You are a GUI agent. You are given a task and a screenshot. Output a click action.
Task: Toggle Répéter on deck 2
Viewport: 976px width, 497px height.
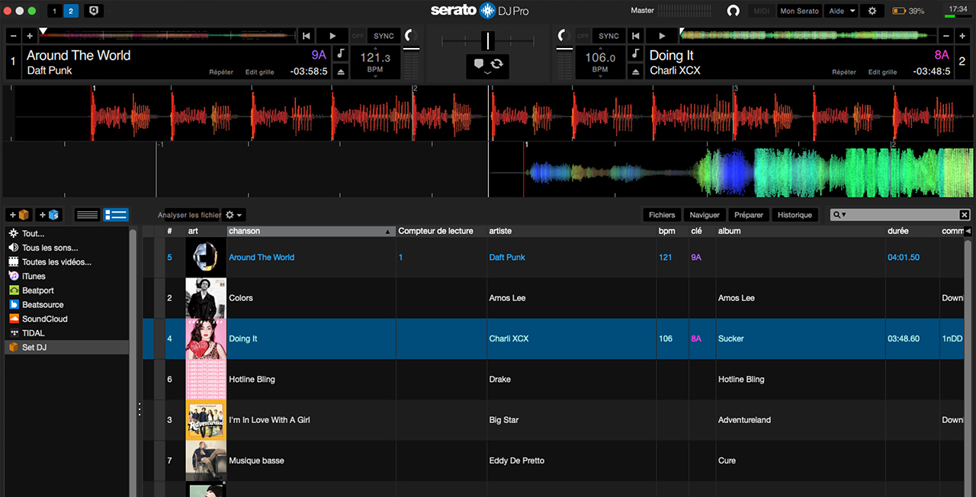844,72
